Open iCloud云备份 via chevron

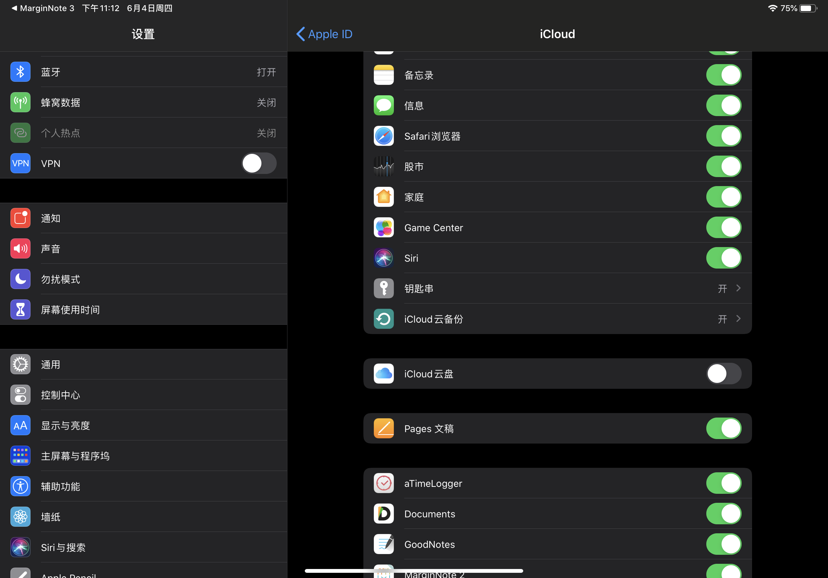coord(738,319)
